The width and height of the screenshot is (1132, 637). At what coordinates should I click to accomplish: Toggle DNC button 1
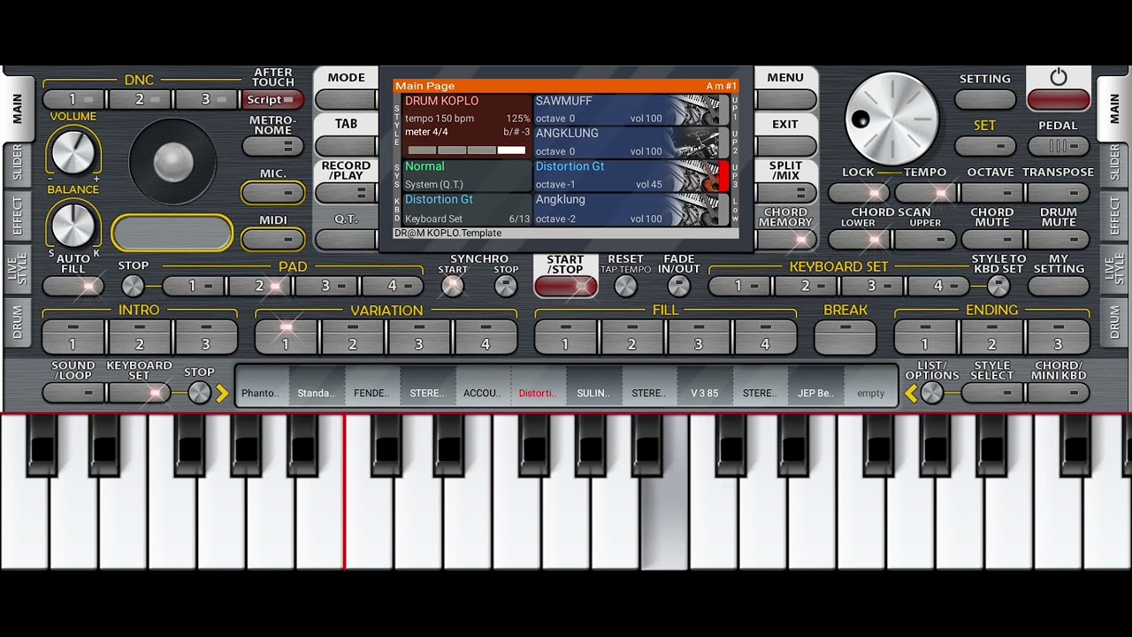click(x=75, y=99)
